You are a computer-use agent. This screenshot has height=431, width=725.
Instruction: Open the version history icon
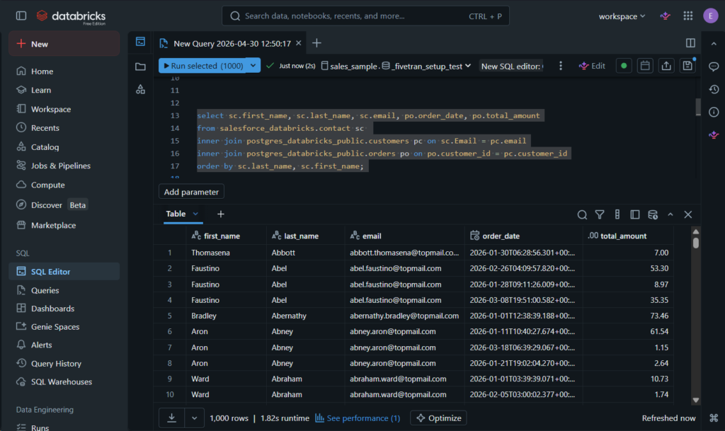click(714, 89)
